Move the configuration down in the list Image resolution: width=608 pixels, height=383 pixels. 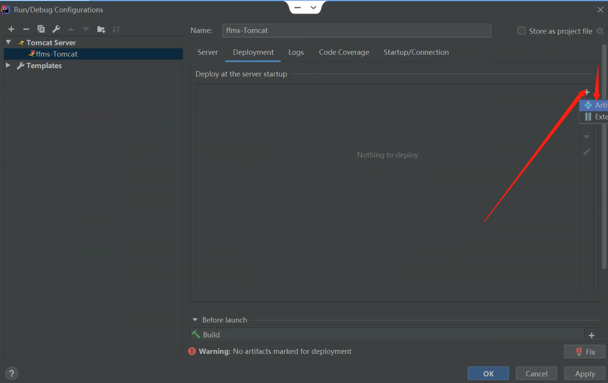click(x=86, y=29)
